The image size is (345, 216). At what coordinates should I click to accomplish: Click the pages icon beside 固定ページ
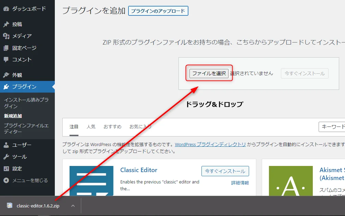pos(6,48)
